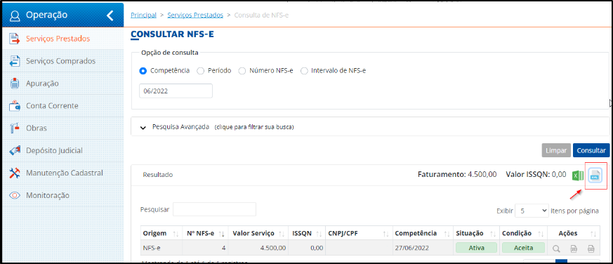Open Apuração menu item
Image resolution: width=613 pixels, height=264 pixels.
point(42,84)
